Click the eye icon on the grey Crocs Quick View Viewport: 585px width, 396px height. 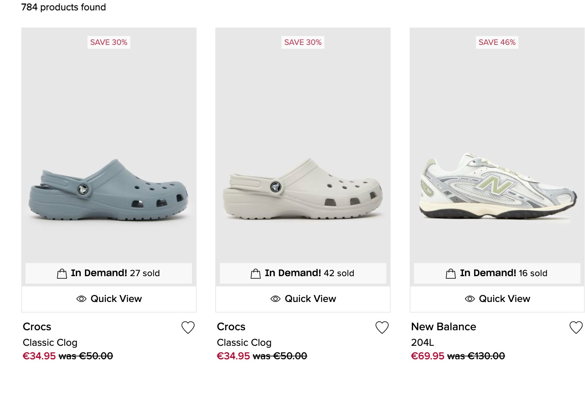click(81, 299)
